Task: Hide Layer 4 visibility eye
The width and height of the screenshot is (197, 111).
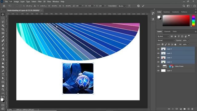Action: pyautogui.click(x=158, y=49)
